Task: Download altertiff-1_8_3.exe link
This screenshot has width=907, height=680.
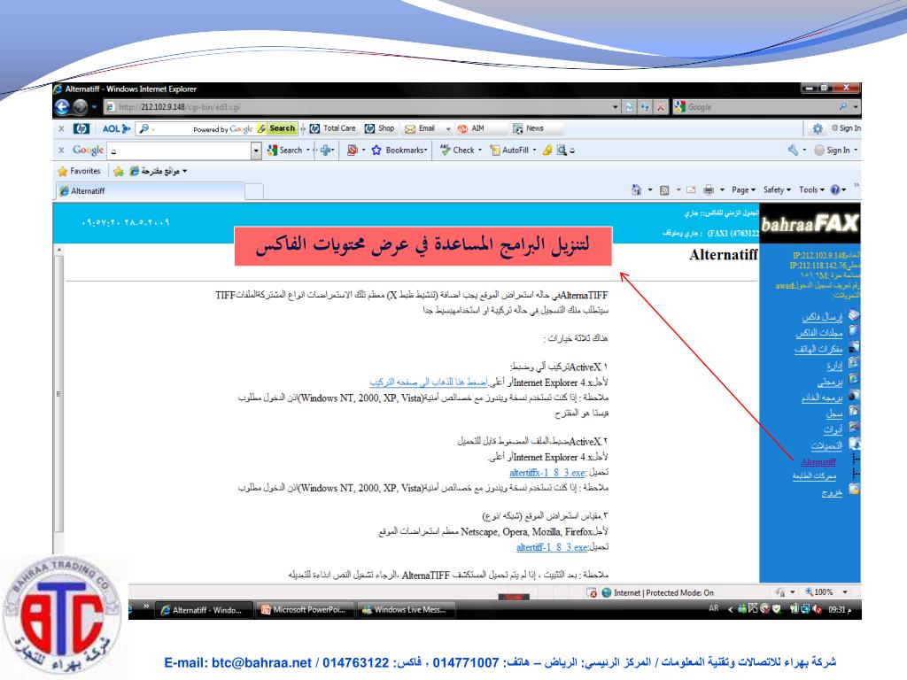Action: [552, 547]
